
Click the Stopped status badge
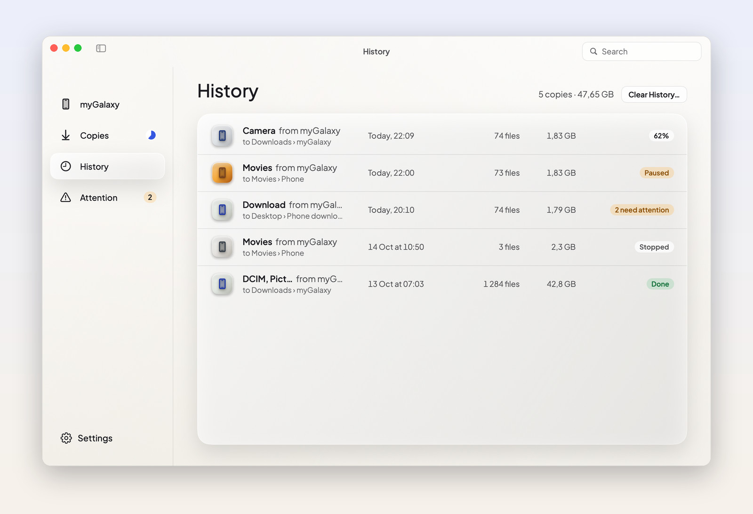(x=654, y=247)
